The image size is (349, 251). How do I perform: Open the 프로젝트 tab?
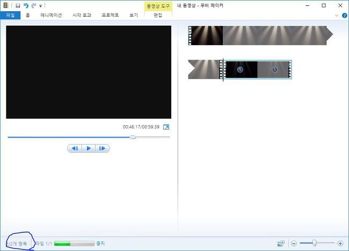[x=110, y=15]
